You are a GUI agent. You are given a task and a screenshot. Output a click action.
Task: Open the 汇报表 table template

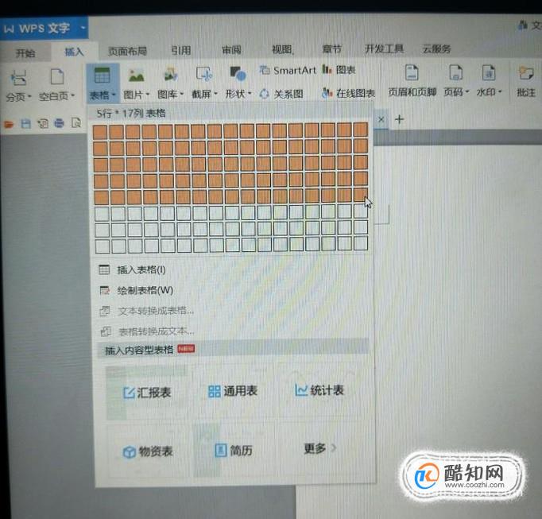(147, 393)
